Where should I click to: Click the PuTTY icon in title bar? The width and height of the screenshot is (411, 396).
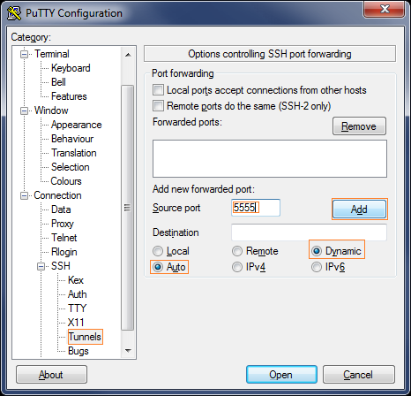[13, 13]
